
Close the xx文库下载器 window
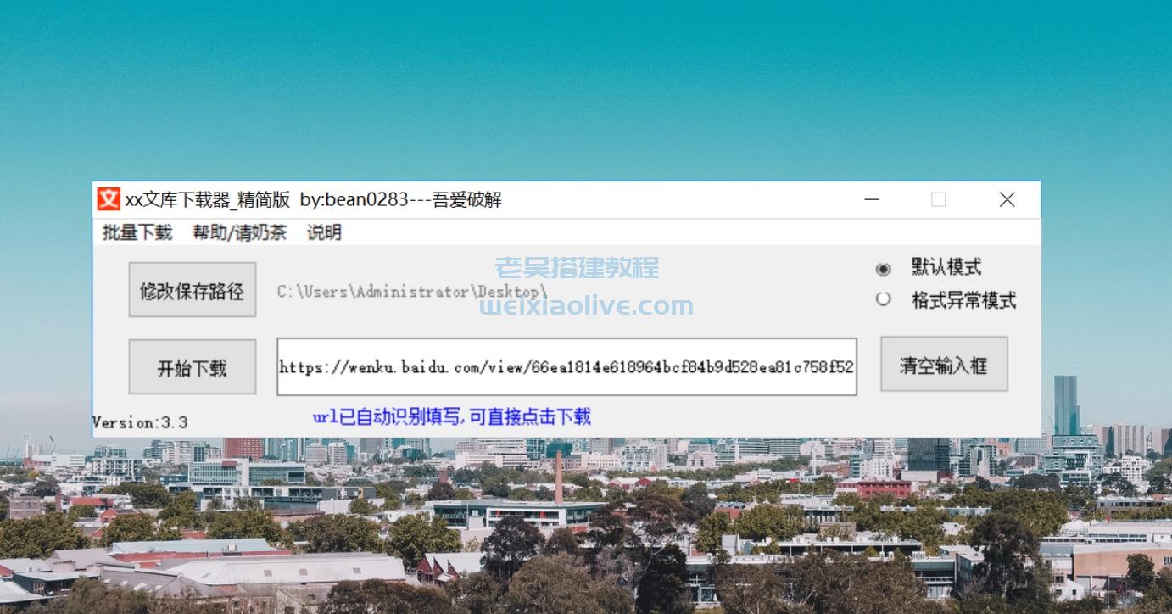click(x=1007, y=200)
